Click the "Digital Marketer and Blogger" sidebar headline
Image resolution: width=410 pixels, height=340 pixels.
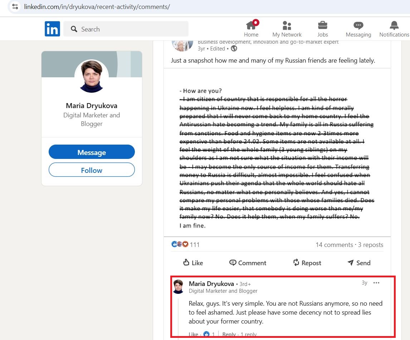tap(92, 120)
